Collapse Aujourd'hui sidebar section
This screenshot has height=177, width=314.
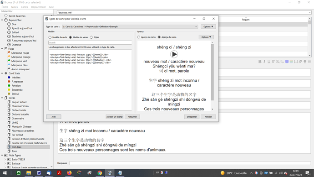(x=2, y=20)
